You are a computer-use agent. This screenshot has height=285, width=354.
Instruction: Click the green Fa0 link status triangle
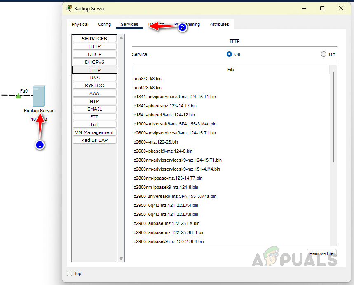tap(18, 96)
